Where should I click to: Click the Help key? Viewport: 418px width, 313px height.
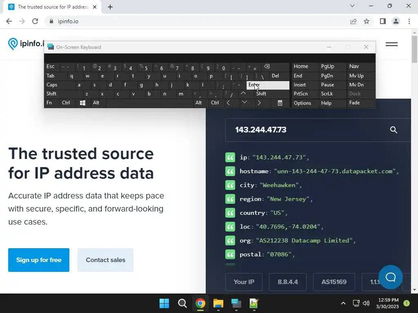[x=333, y=103]
